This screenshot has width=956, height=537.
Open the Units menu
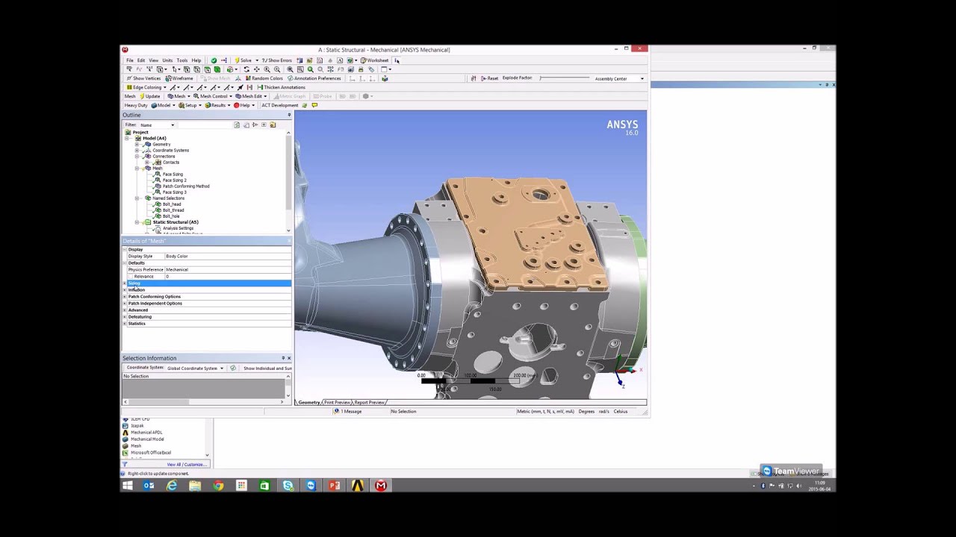point(167,60)
